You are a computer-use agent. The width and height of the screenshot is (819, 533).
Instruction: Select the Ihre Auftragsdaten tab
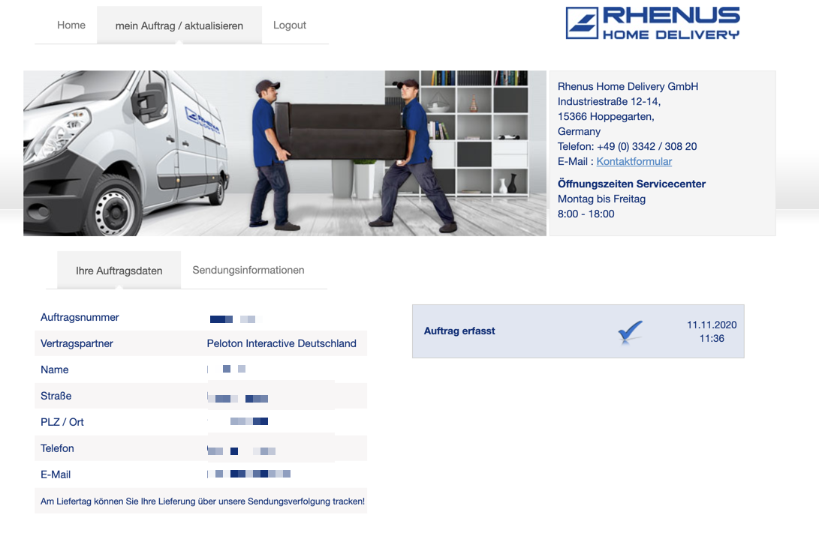click(119, 271)
